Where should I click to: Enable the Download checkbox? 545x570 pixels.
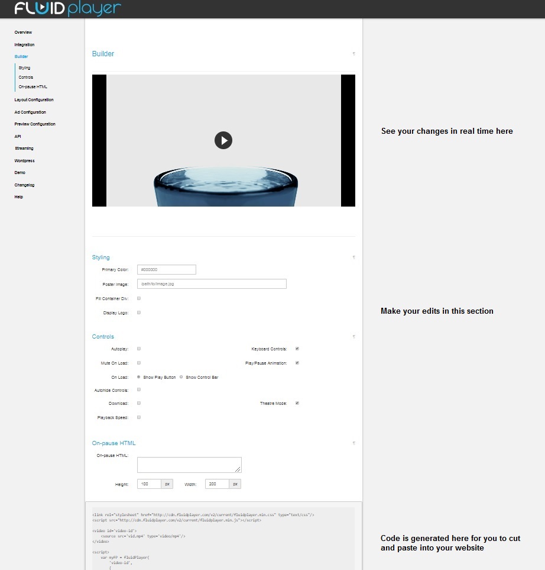tap(139, 403)
